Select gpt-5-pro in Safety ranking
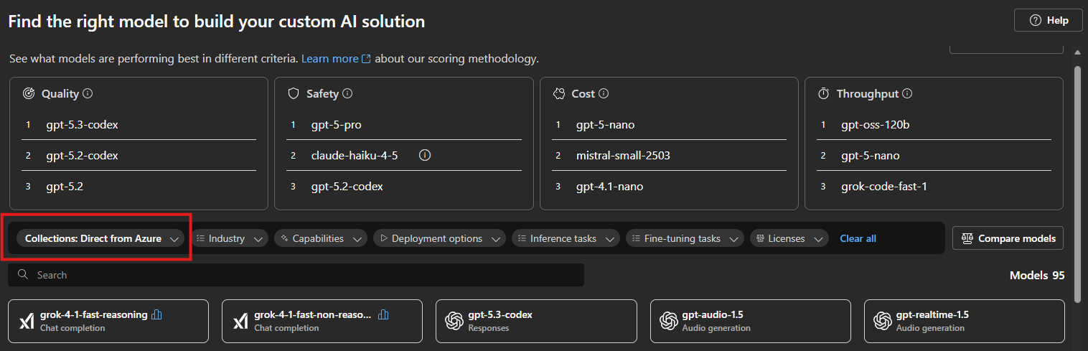Image resolution: width=1088 pixels, height=351 pixels. click(336, 125)
